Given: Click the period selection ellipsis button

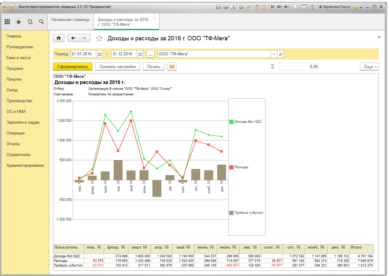Looking at the screenshot, I should click(150, 54).
